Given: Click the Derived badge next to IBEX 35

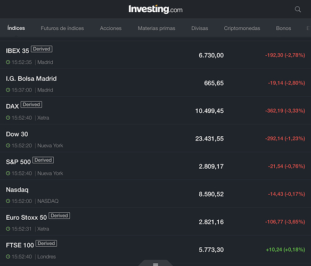Looking at the screenshot, I should click(x=42, y=49).
